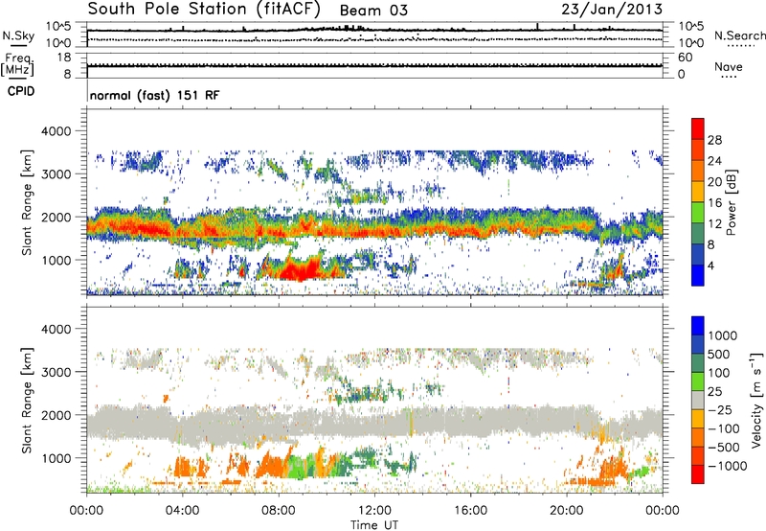The height and width of the screenshot is (531, 766).
Task: Click the 'N.Search' legend label
Action: (739, 35)
